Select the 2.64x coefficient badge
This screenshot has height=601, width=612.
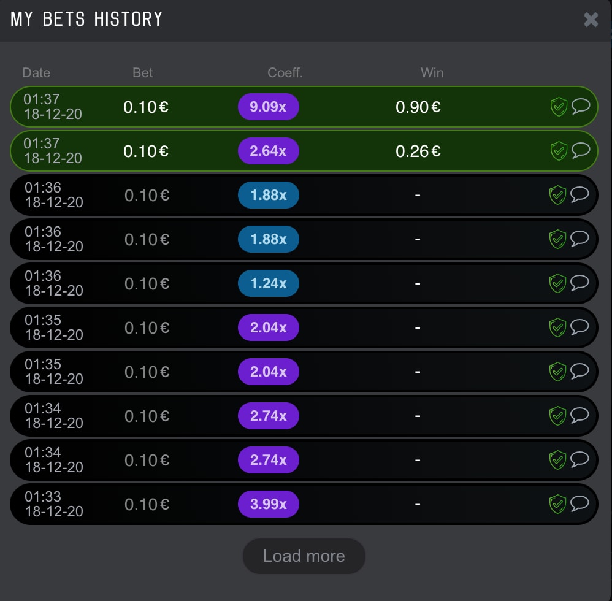click(269, 151)
